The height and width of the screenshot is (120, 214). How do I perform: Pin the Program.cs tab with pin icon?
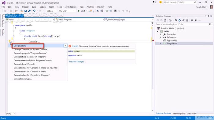(x=20, y=16)
